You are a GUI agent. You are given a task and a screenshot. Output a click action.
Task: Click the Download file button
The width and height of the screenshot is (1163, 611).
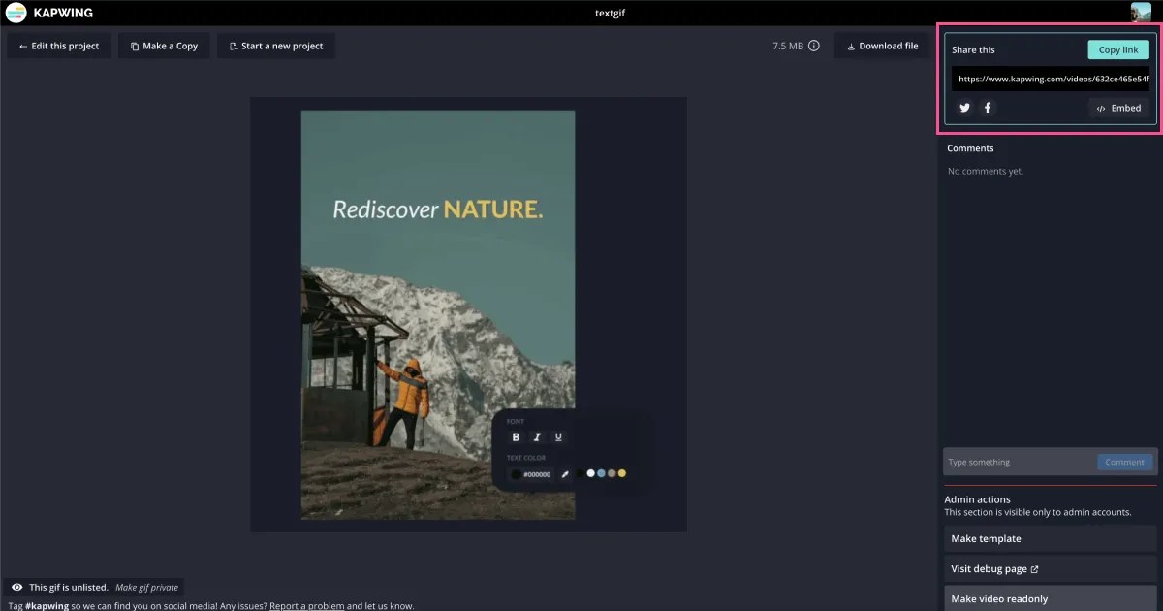[880, 45]
